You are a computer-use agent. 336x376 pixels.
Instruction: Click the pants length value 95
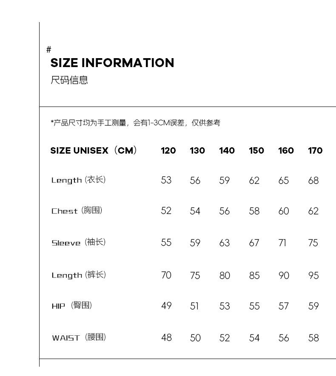pyautogui.click(x=313, y=275)
